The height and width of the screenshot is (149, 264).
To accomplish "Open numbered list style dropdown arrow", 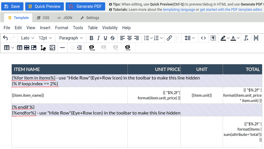I will pyautogui.click(x=161, y=38).
